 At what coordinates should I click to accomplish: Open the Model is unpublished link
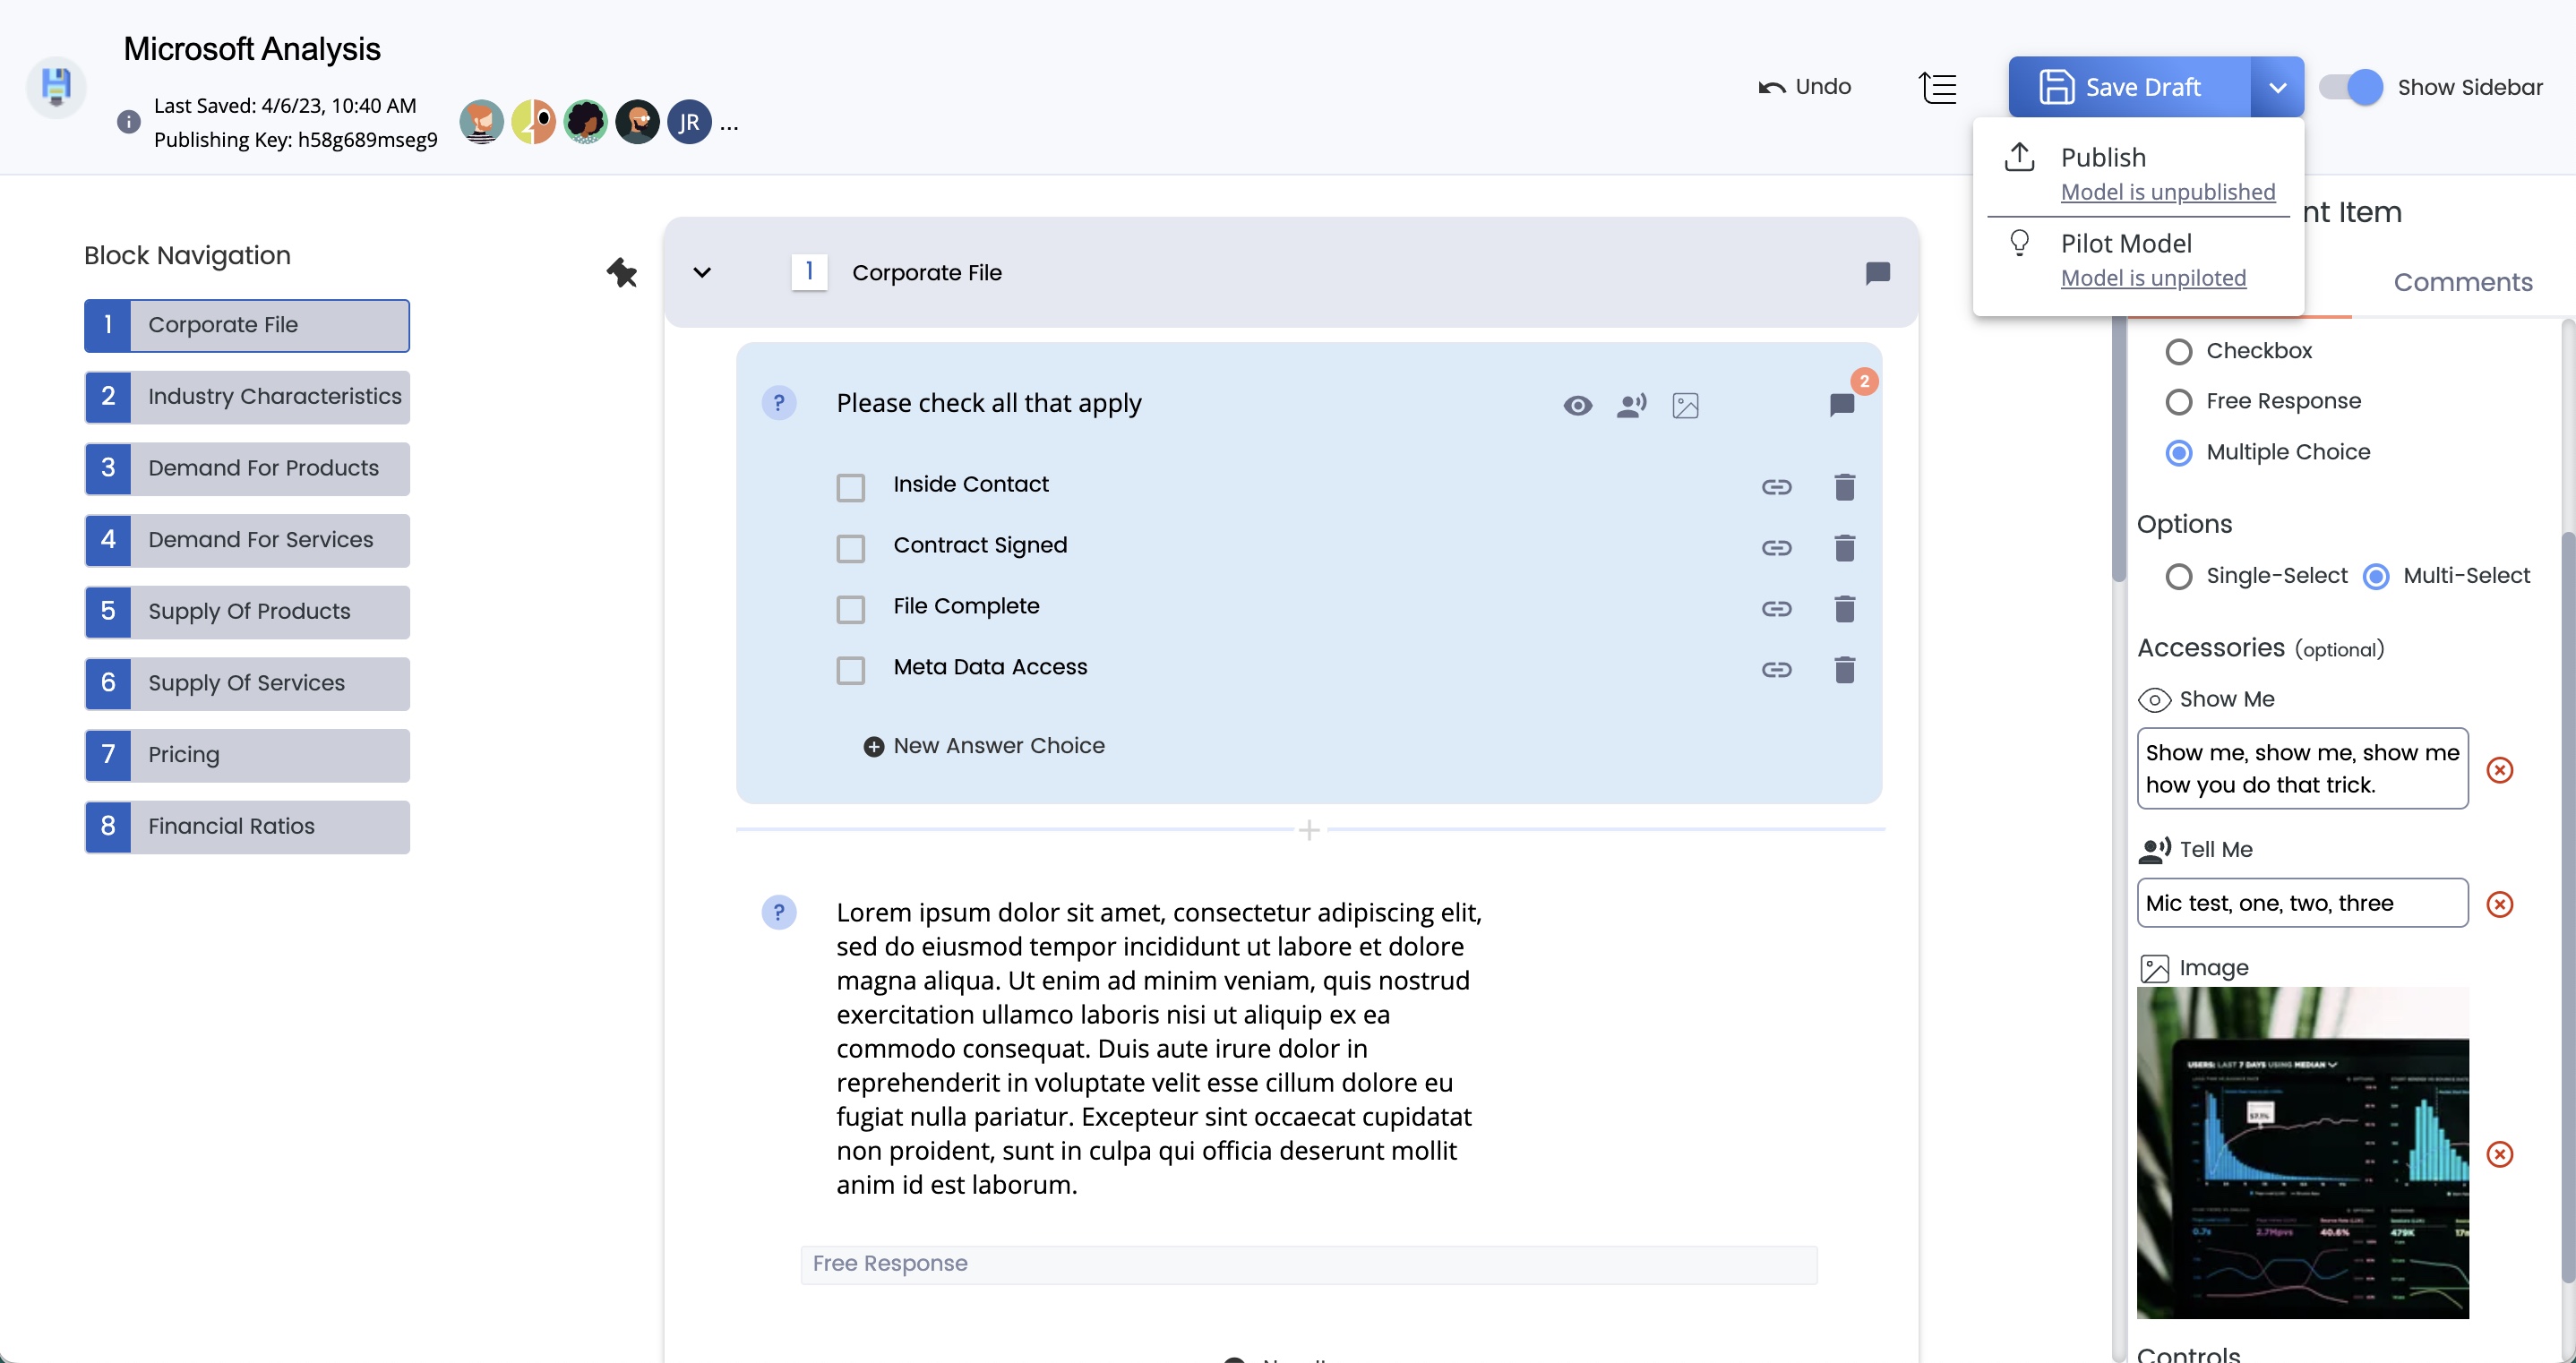pyautogui.click(x=2167, y=192)
